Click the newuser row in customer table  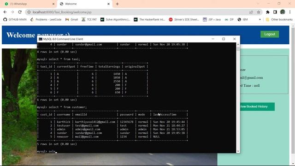pos(112,136)
